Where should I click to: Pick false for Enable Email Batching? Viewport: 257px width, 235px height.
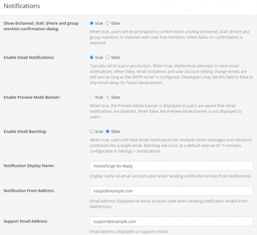pyautogui.click(x=108, y=132)
